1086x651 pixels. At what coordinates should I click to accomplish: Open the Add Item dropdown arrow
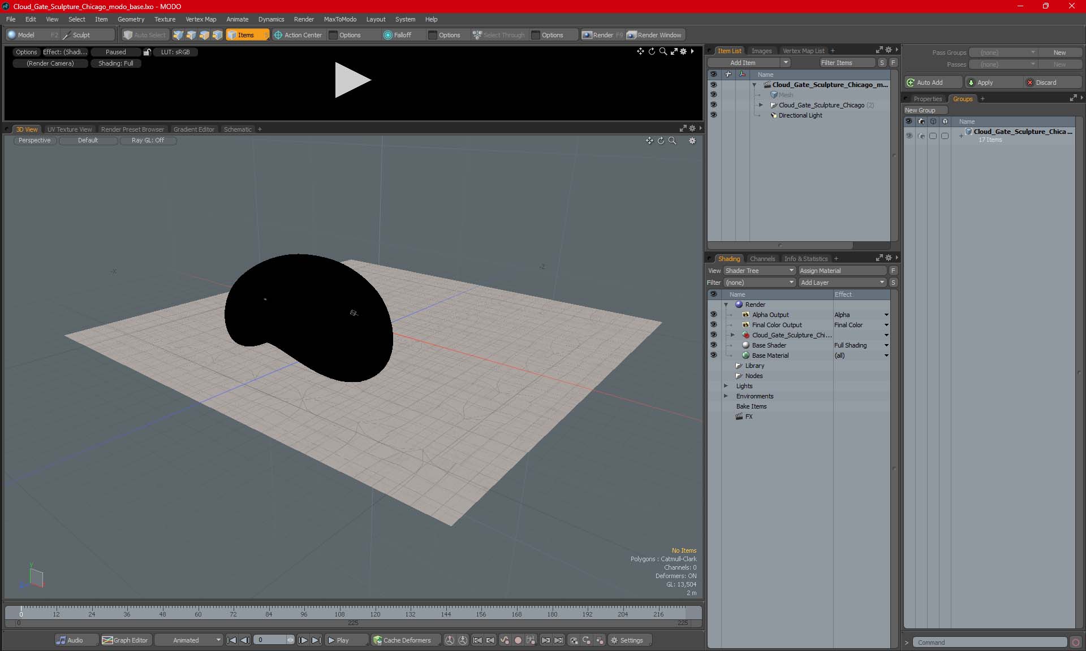pos(786,63)
